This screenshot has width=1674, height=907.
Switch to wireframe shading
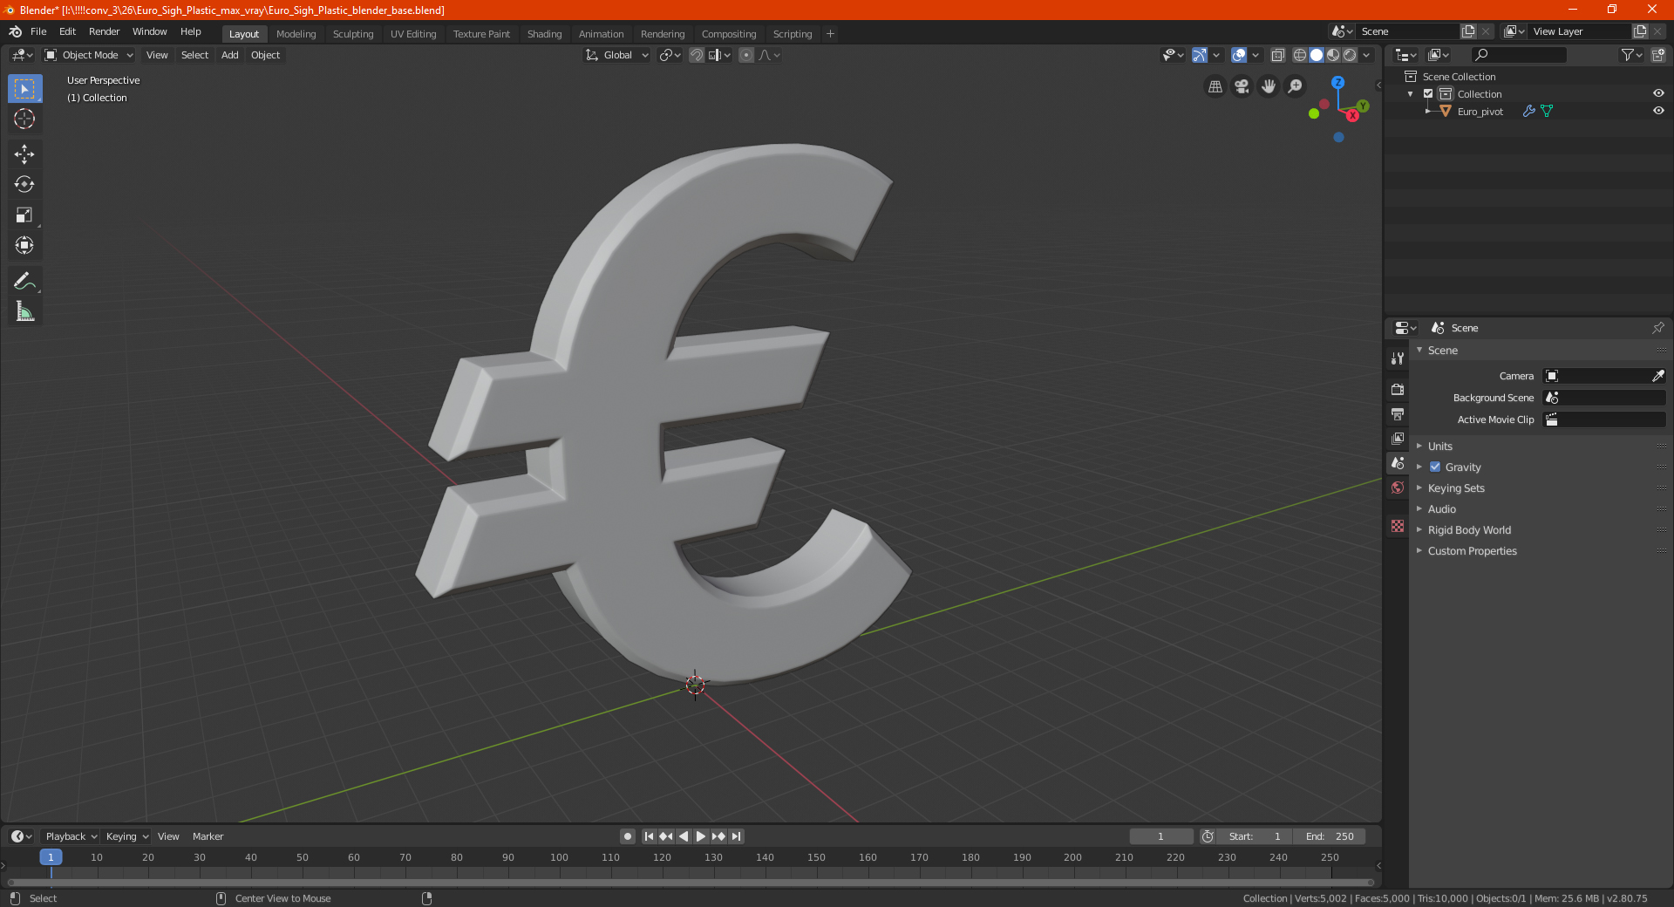1300,55
